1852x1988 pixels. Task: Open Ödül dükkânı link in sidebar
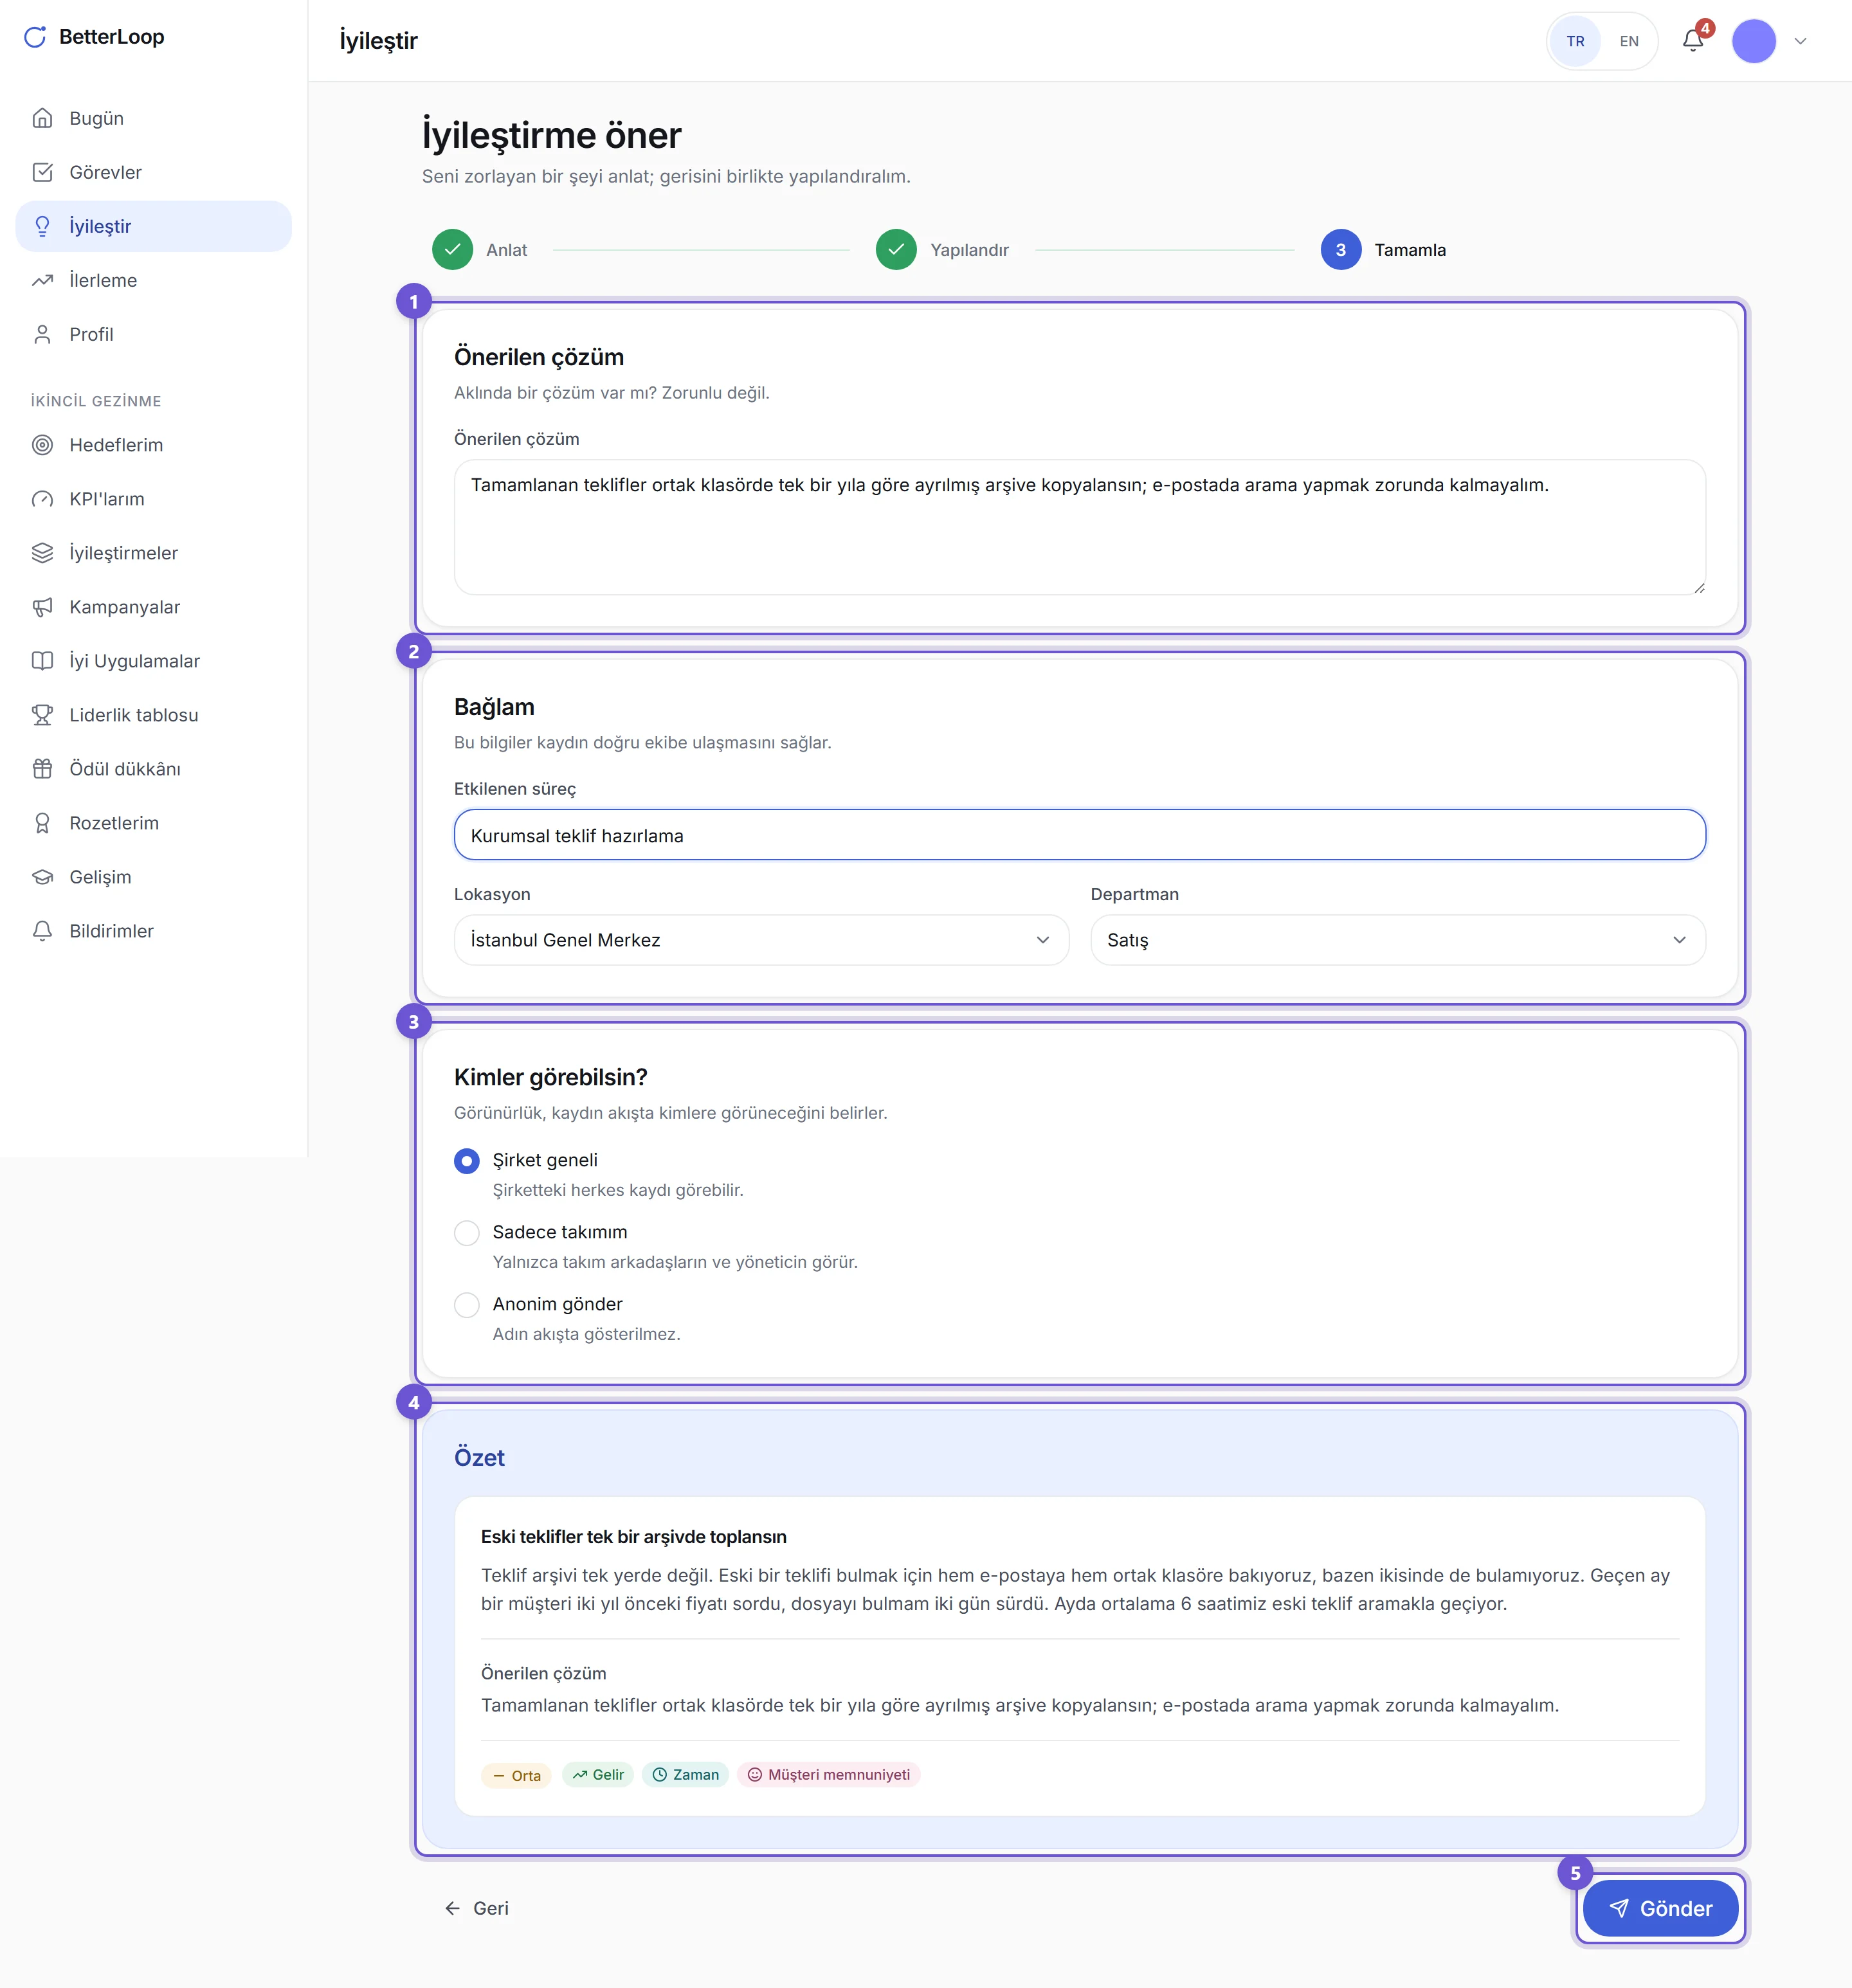tap(154, 769)
